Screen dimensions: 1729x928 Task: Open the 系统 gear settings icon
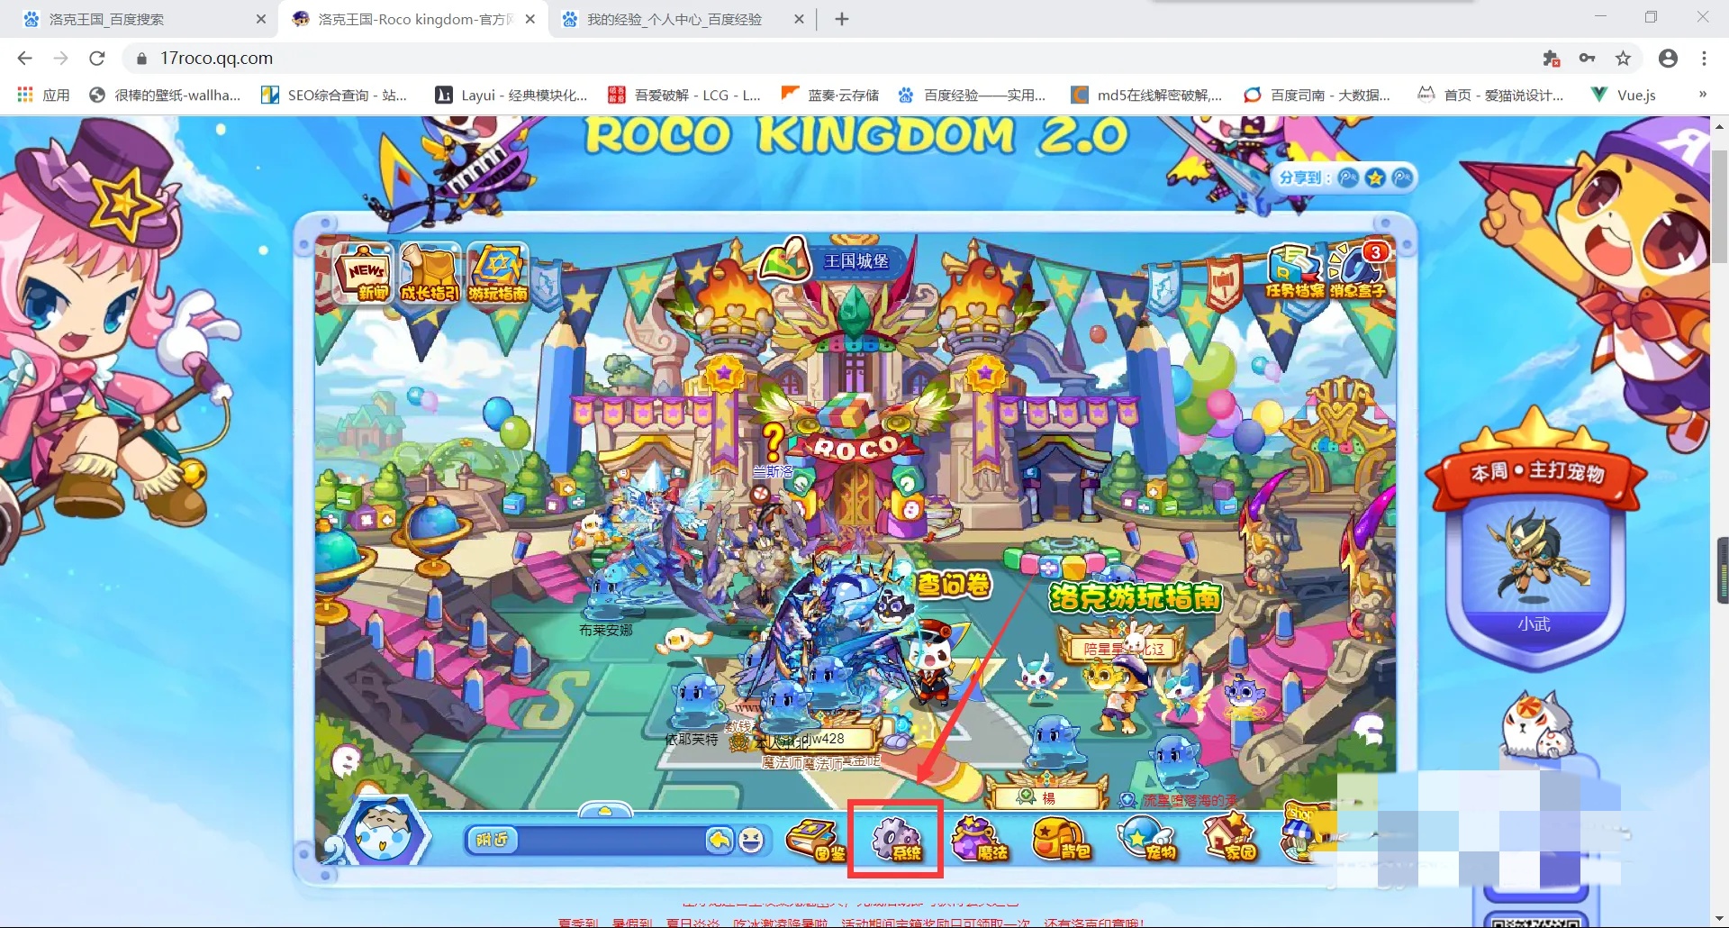(895, 840)
